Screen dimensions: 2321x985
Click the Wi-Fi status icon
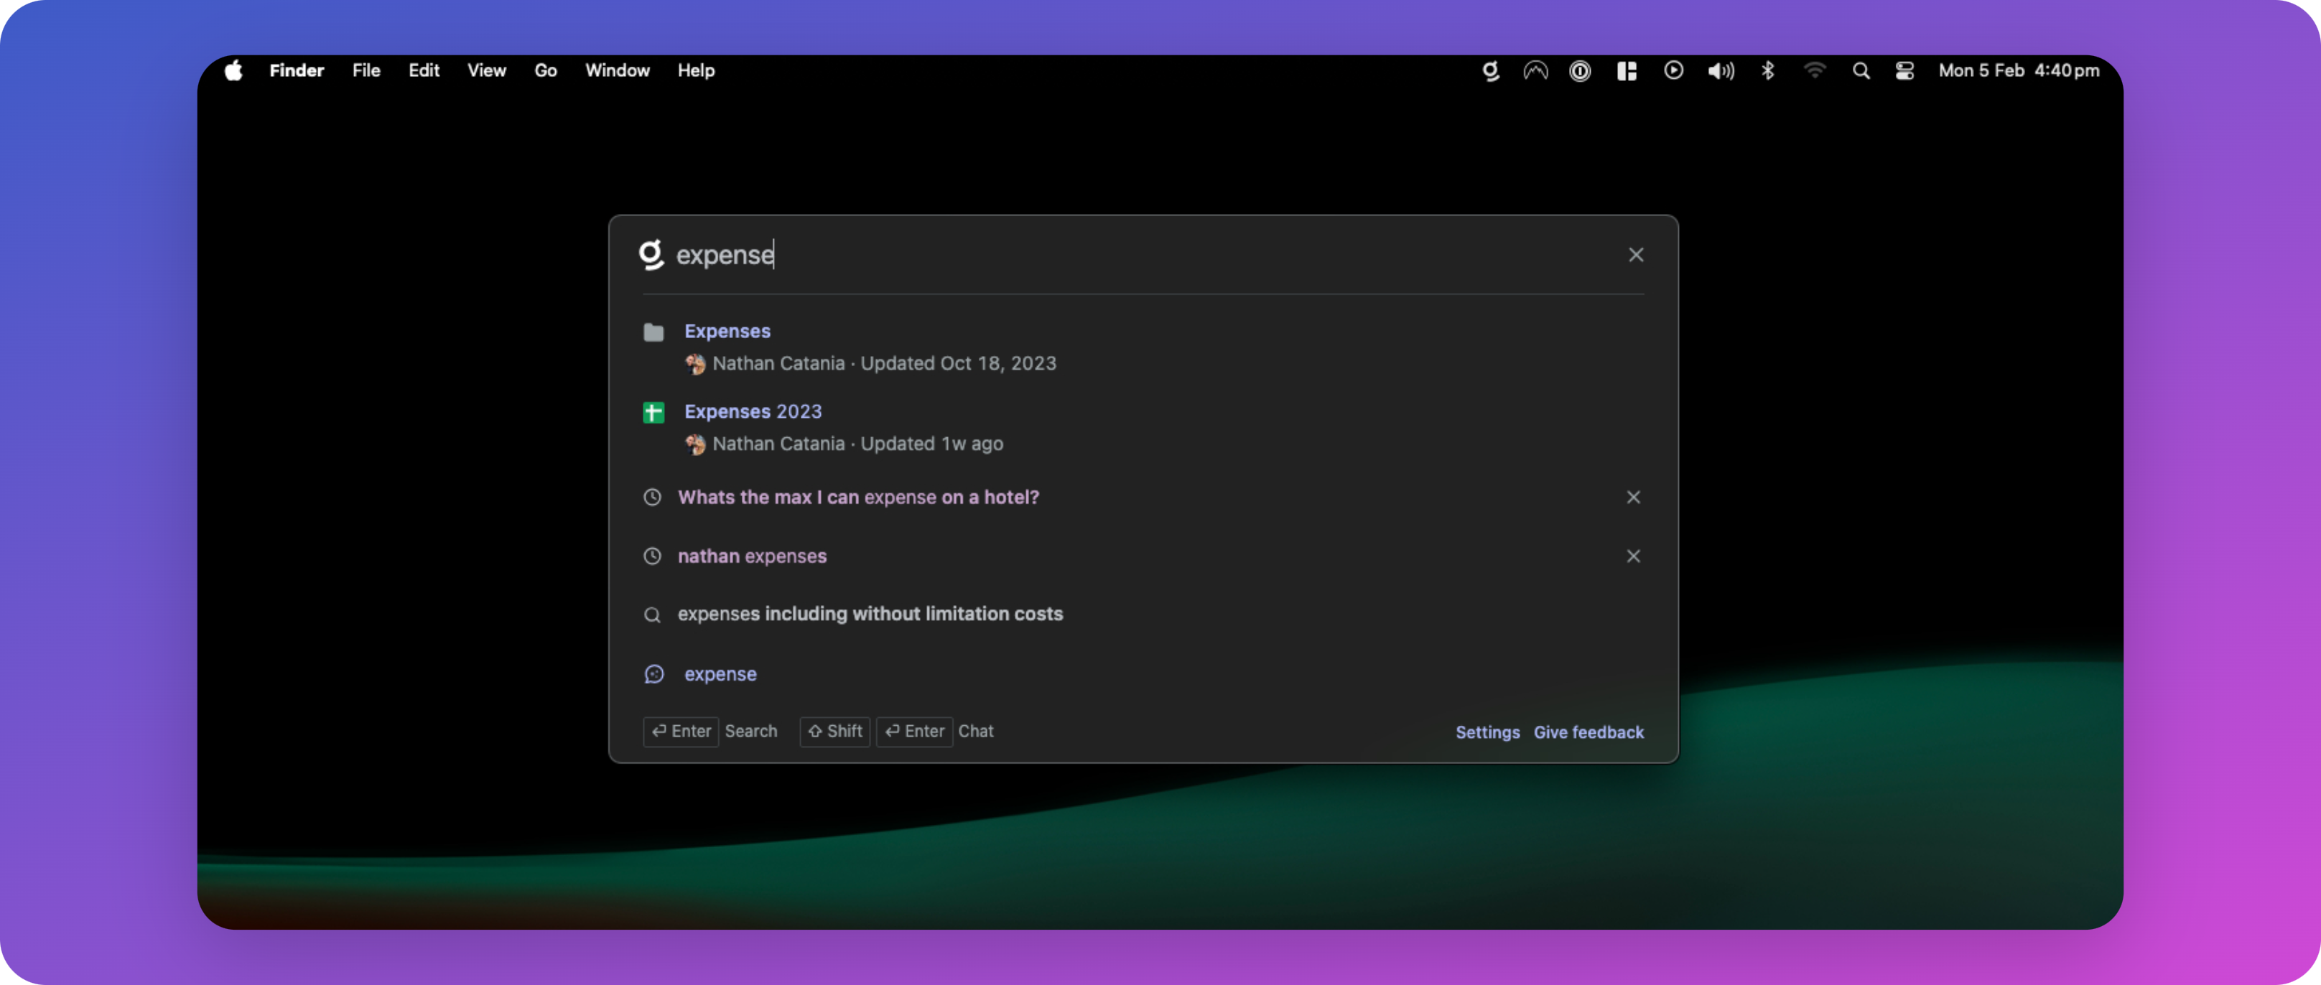point(1815,70)
